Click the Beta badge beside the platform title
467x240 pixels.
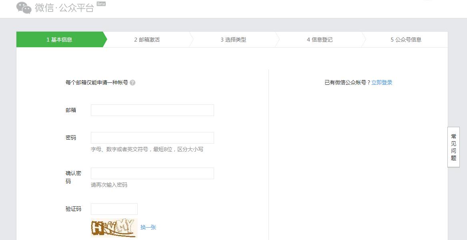(x=101, y=4)
